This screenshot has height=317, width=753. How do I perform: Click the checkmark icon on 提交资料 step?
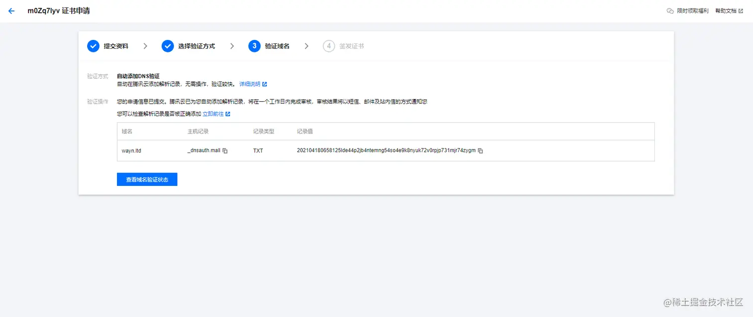(x=93, y=45)
